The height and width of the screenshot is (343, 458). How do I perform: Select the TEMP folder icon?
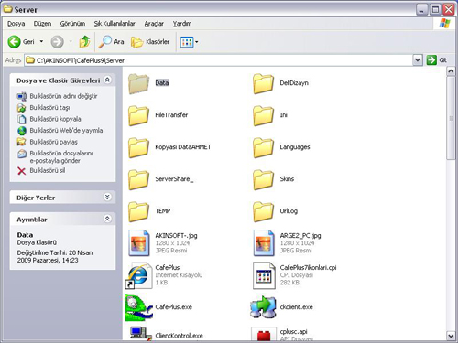[x=138, y=211]
